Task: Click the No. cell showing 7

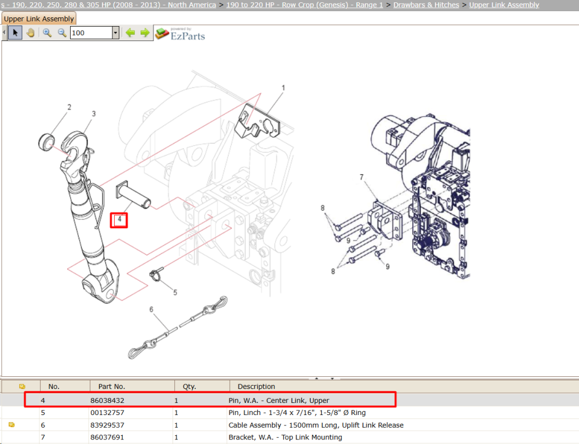Action: coord(43,438)
